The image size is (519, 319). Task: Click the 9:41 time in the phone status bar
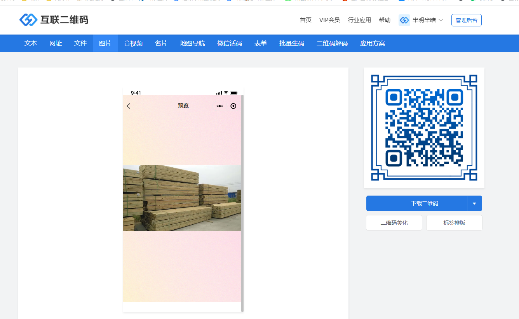pyautogui.click(x=136, y=93)
